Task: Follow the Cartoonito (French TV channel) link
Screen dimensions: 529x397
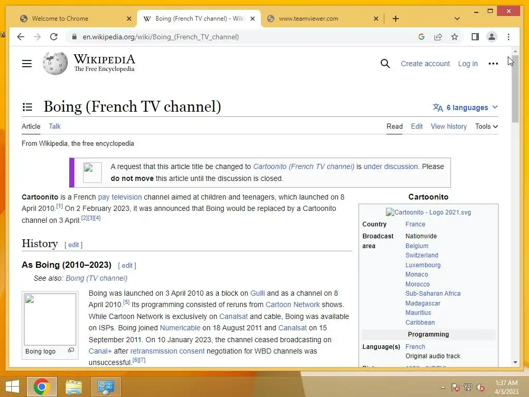Action: pyautogui.click(x=304, y=166)
